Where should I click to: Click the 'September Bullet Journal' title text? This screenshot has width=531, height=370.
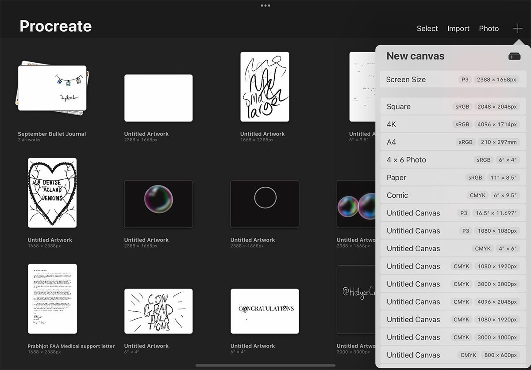52,134
